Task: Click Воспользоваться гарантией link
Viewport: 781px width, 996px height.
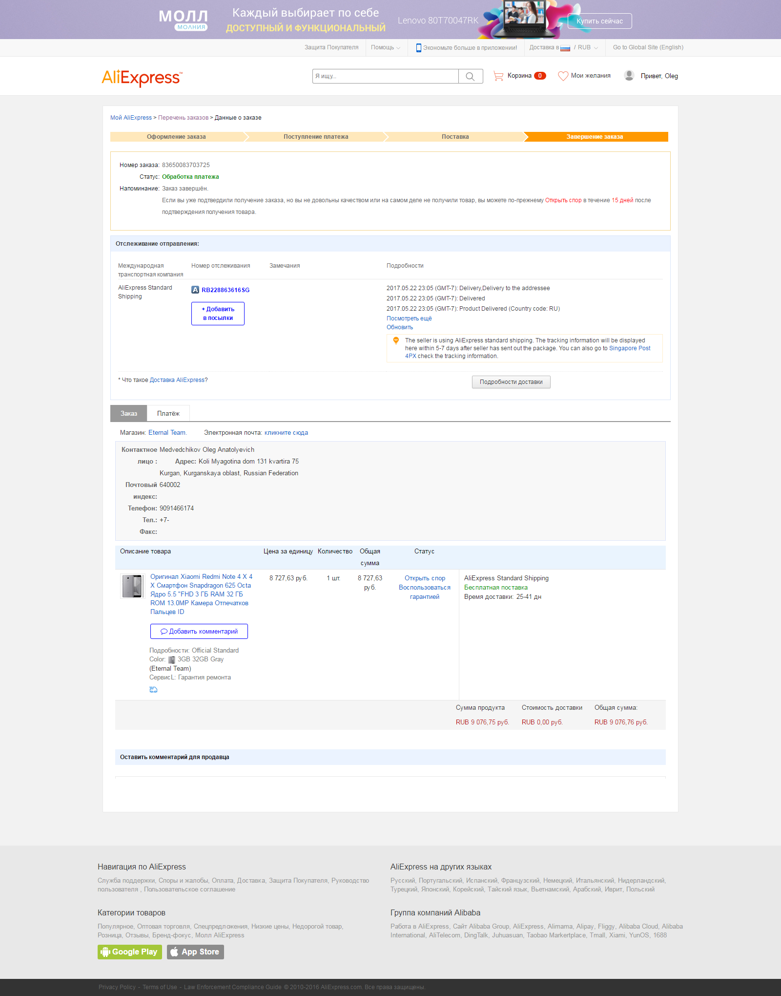Action: tap(425, 592)
